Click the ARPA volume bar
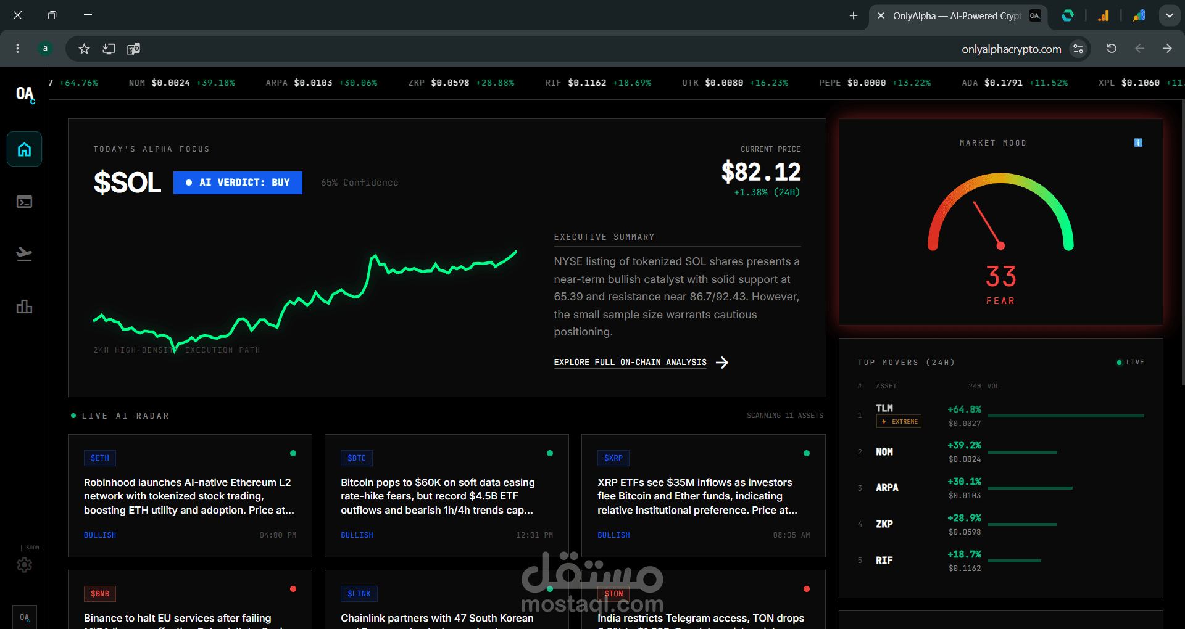 1030,488
